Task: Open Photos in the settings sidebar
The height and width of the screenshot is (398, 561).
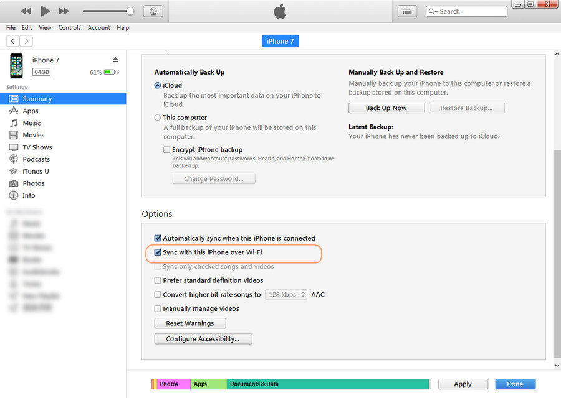Action: tap(33, 183)
